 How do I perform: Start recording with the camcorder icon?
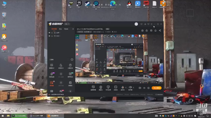coord(140,88)
